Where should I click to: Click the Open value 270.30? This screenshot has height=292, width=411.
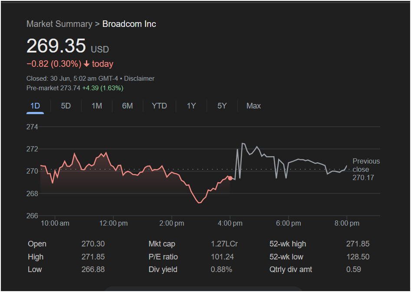[x=93, y=244]
